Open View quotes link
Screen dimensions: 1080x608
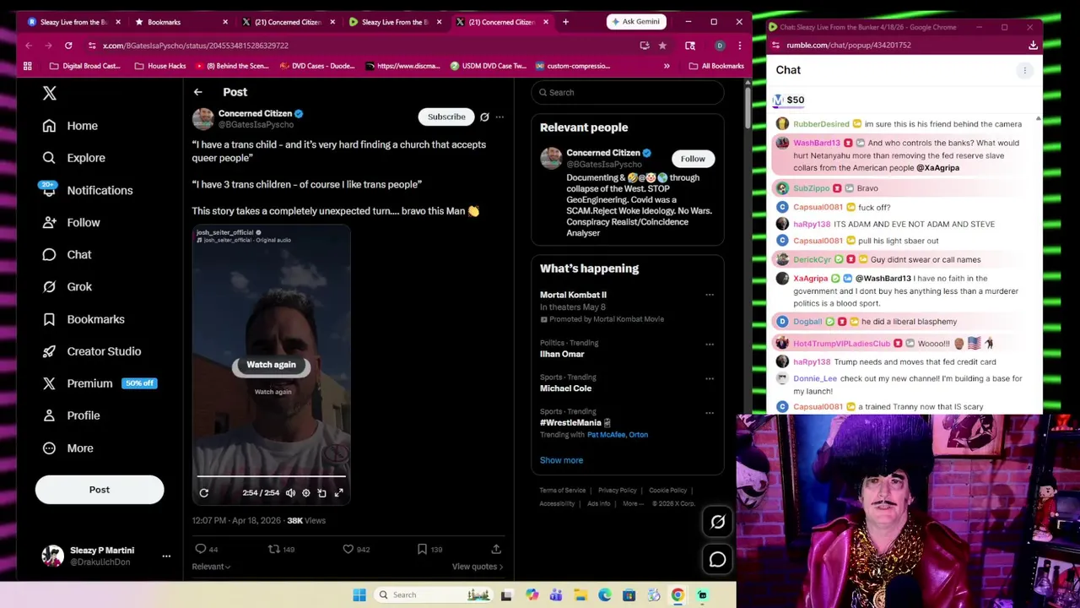pyautogui.click(x=478, y=567)
